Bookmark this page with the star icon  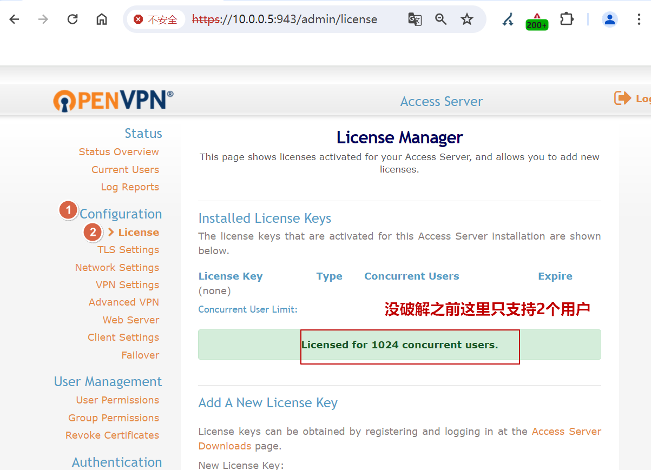point(466,19)
